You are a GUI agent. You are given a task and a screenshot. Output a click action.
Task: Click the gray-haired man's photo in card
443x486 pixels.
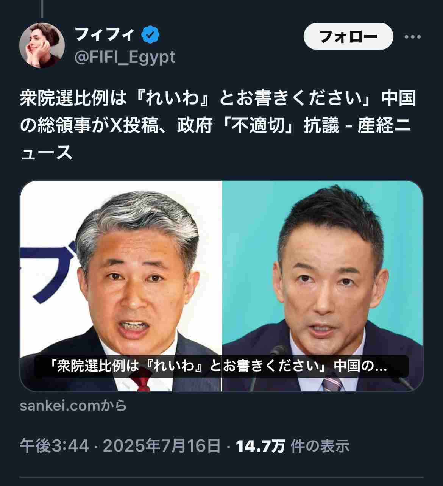tap(121, 286)
